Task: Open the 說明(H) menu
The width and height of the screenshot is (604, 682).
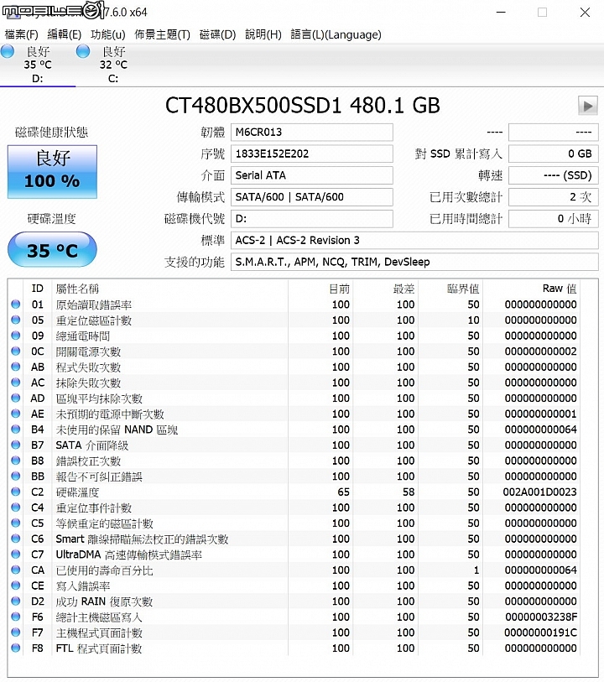Action: tap(263, 34)
